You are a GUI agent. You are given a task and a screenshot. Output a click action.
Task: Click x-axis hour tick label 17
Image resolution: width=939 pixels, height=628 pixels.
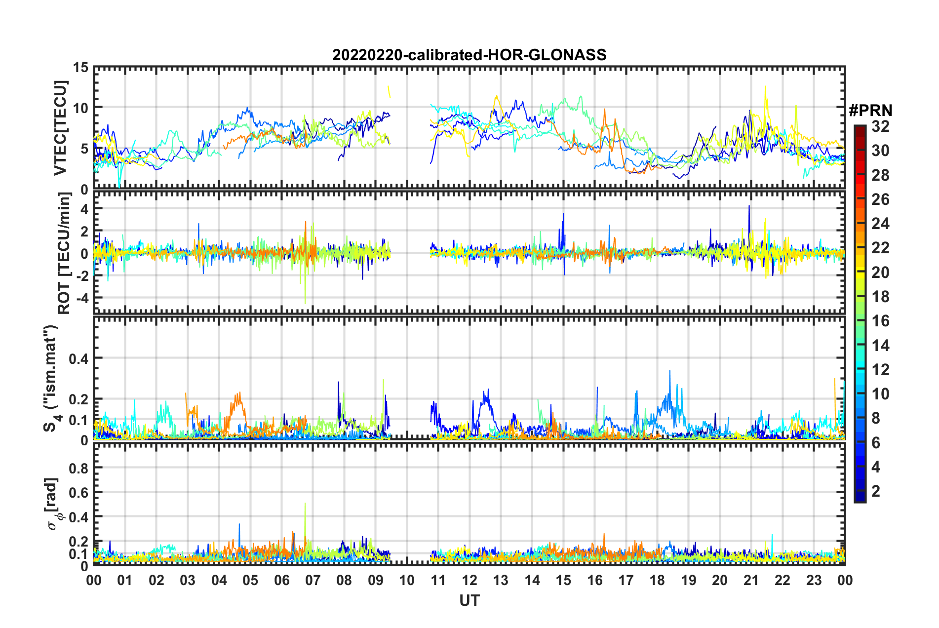tap(626, 580)
